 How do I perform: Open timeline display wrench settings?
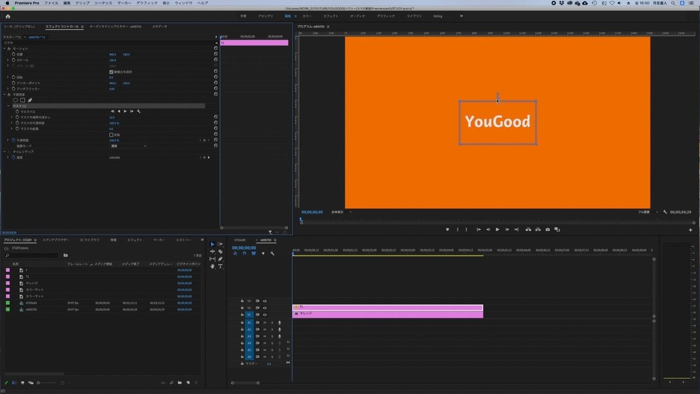pyautogui.click(x=272, y=253)
